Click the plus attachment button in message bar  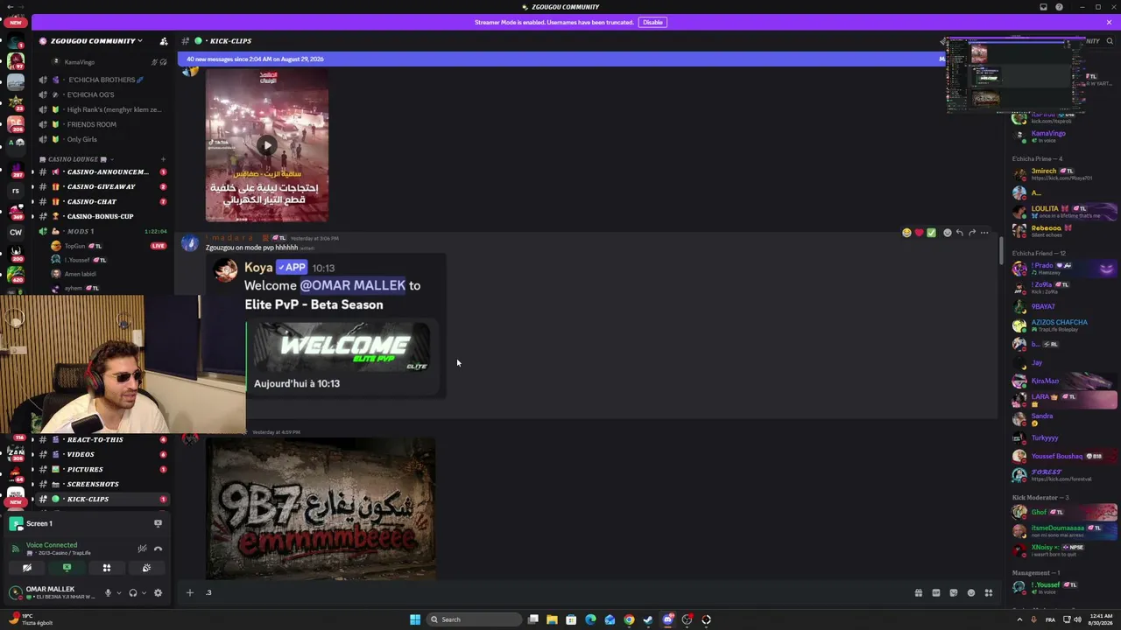pyautogui.click(x=189, y=592)
